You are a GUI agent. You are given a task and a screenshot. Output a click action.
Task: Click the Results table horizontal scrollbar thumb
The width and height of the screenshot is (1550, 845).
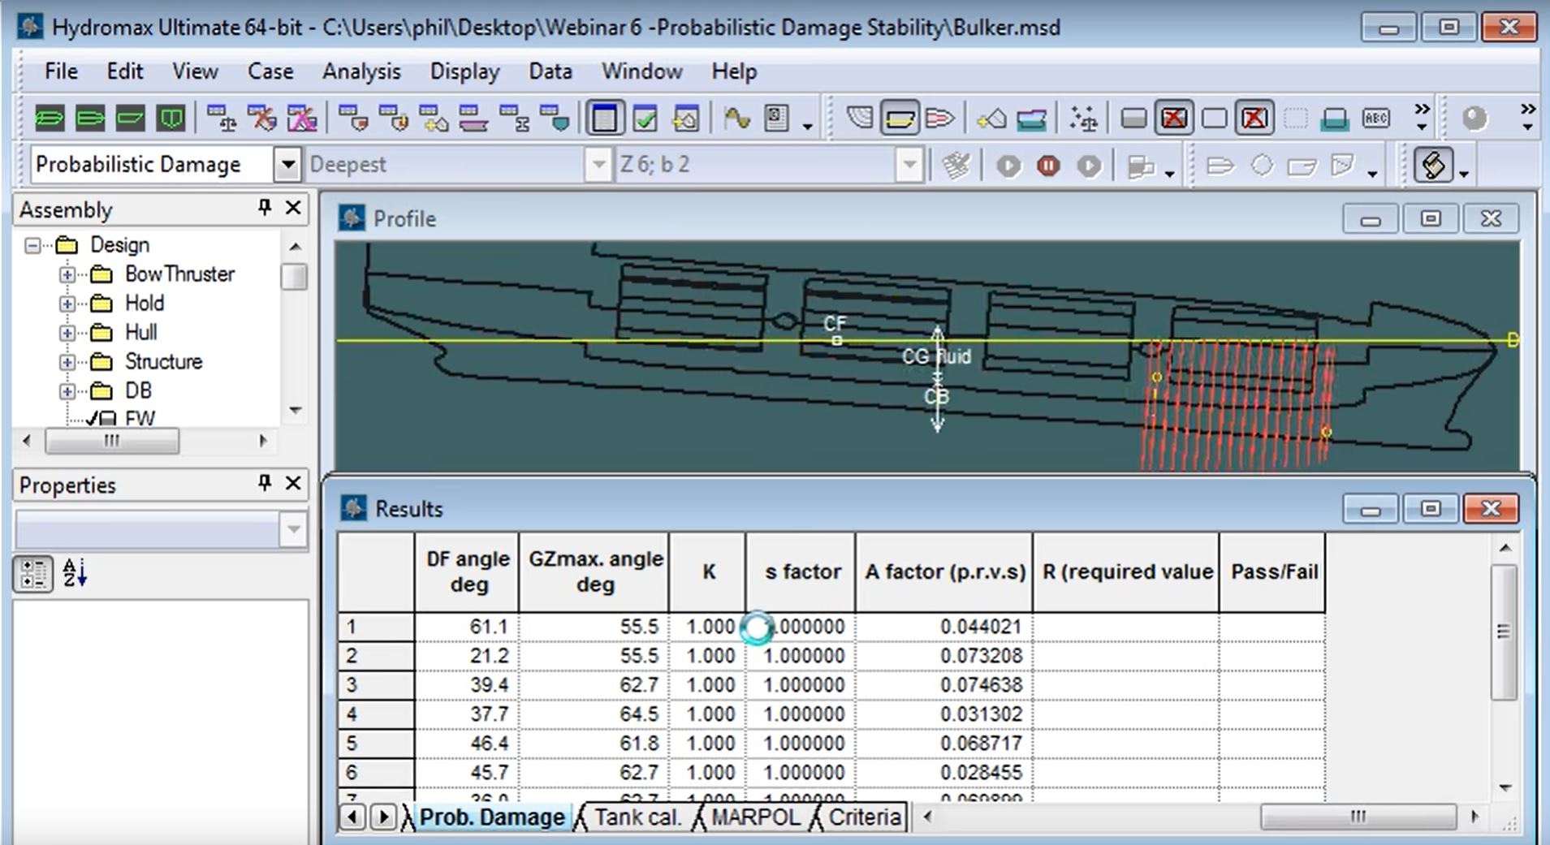(x=1357, y=817)
